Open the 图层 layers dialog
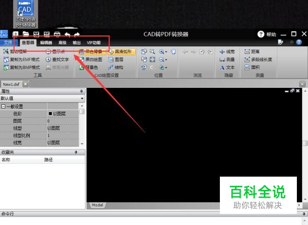This screenshot has height=225, width=308. [x=116, y=59]
